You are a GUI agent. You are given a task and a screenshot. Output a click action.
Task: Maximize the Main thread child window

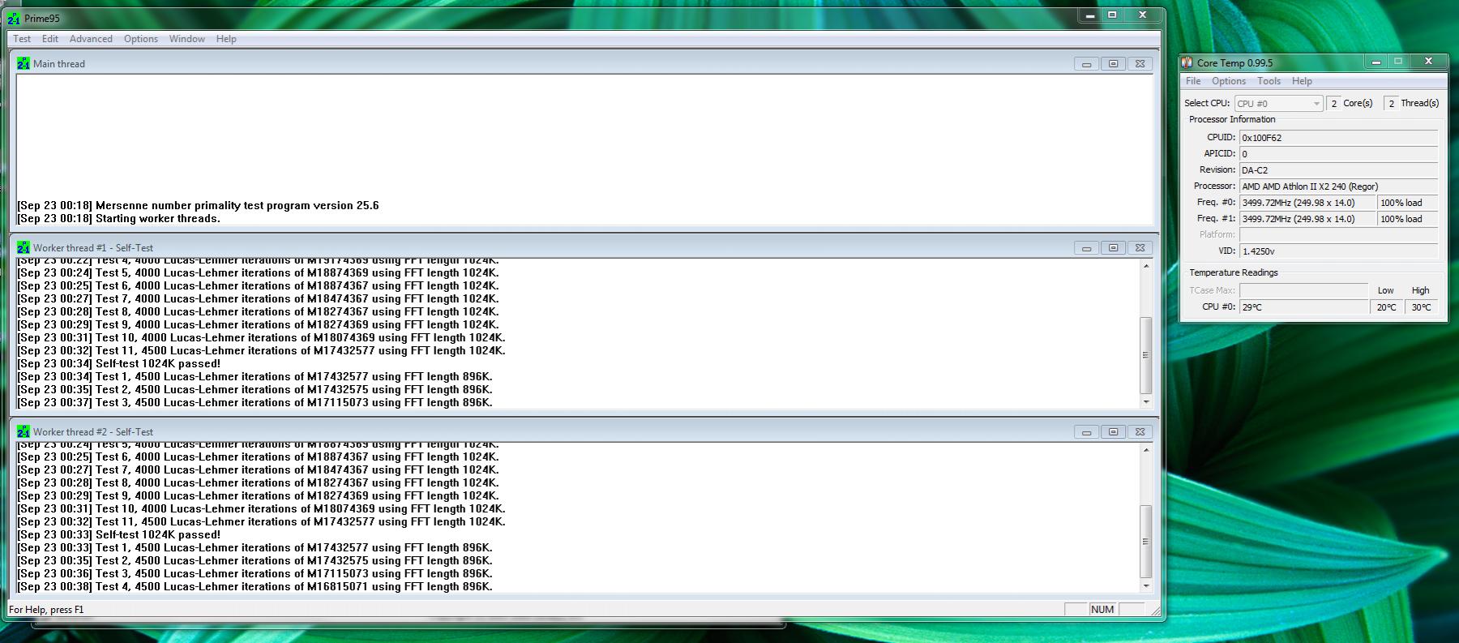pos(1113,64)
